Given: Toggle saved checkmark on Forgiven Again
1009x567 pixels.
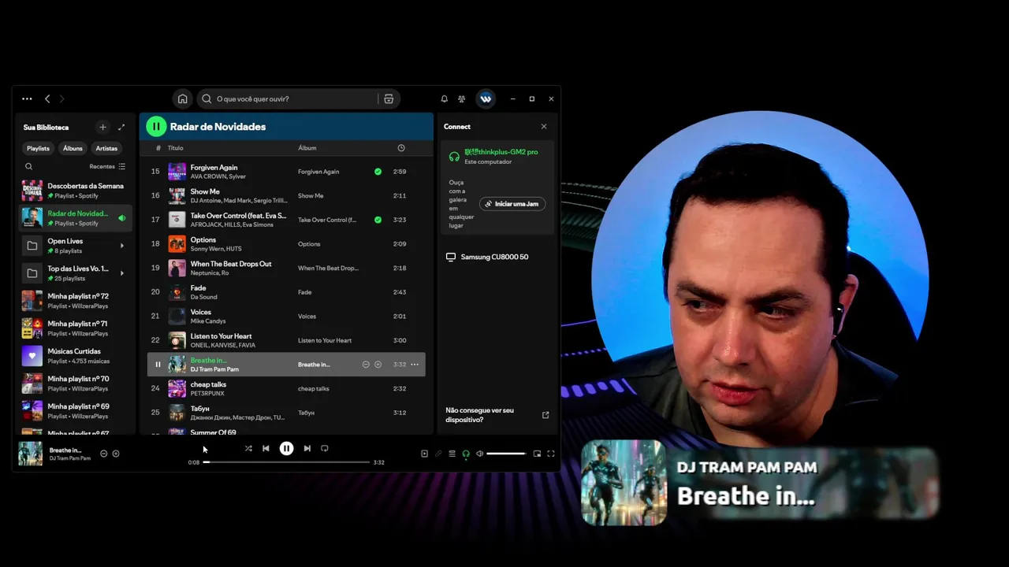Looking at the screenshot, I should click(378, 171).
